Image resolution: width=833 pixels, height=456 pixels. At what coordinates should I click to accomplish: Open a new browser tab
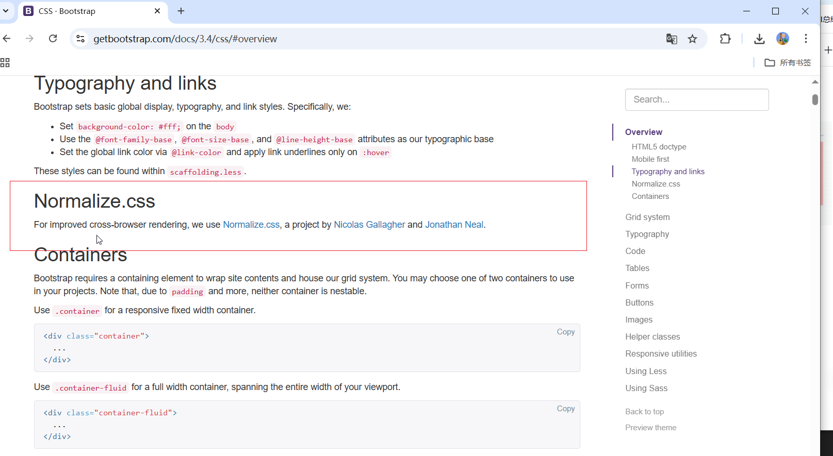click(x=181, y=11)
